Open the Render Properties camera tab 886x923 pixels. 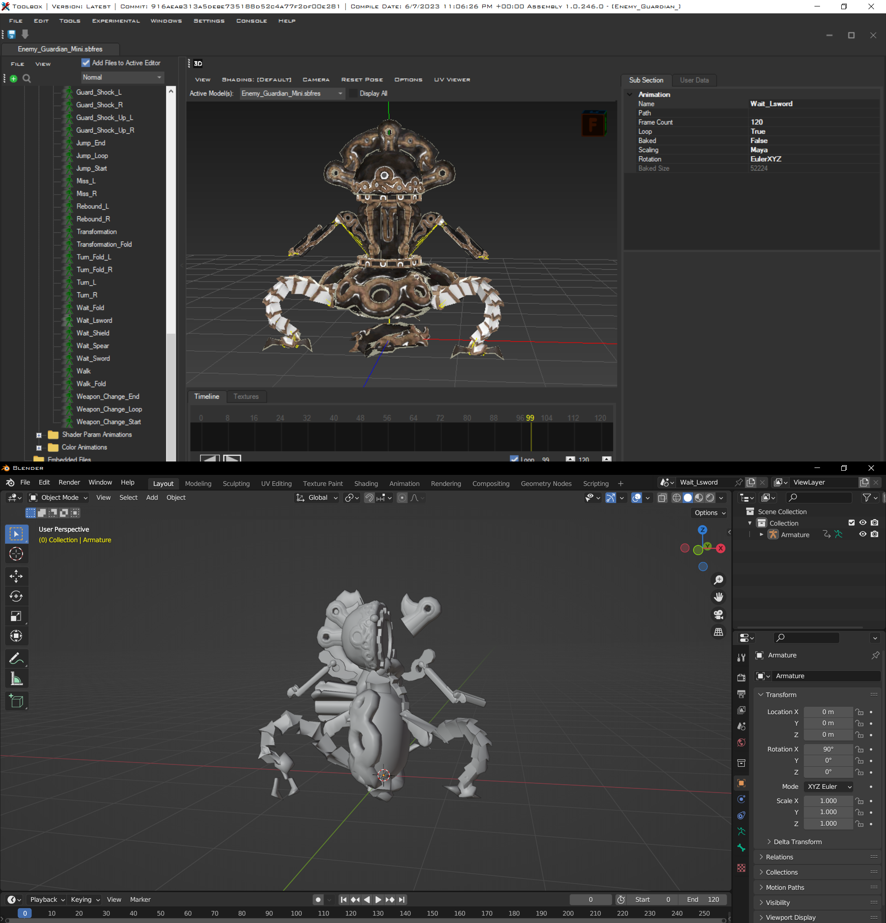point(741,677)
